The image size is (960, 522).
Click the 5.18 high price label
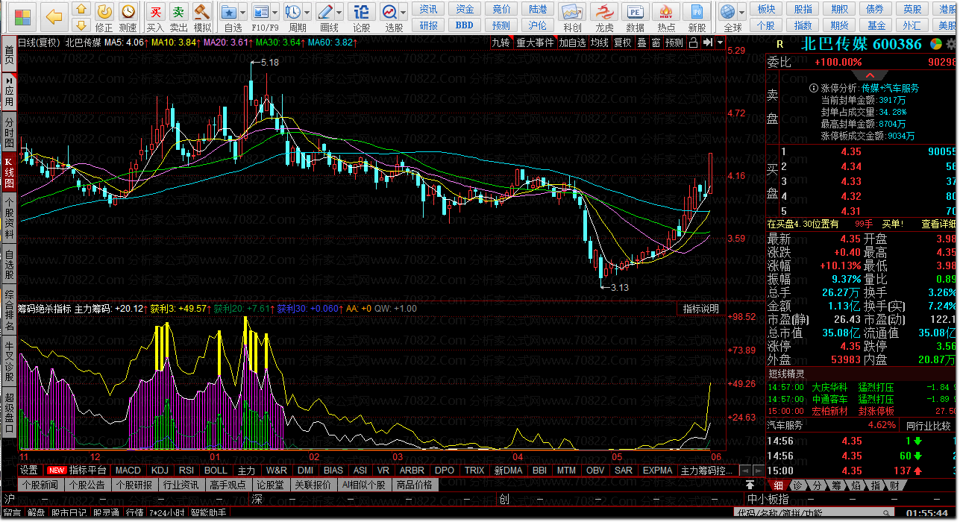pos(270,63)
